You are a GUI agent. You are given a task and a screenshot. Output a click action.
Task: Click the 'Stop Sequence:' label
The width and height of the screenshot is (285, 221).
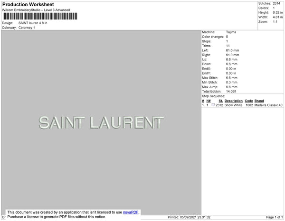tap(213, 96)
